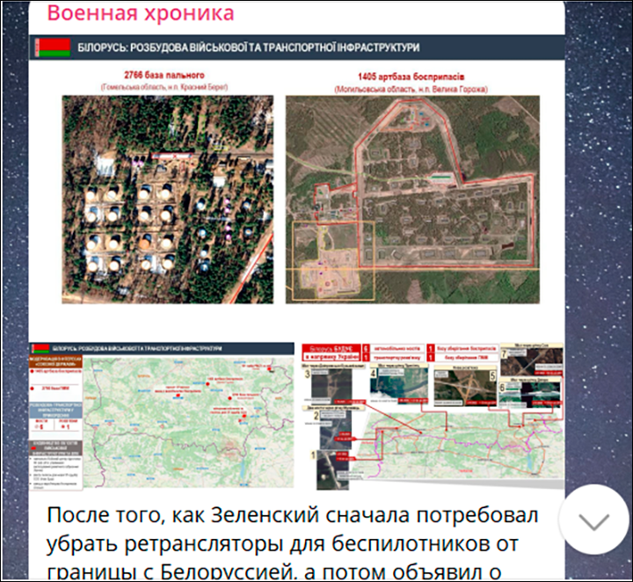633x582 pixels.
Task: Open the Военная хроника channel name link
Action: [141, 13]
